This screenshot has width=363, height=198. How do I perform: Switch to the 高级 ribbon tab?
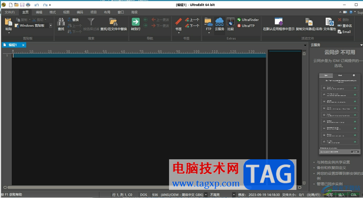[134, 12]
